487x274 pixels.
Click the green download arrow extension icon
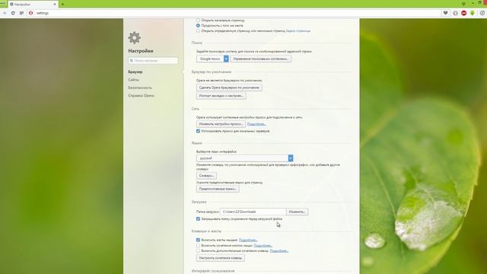tap(473, 13)
